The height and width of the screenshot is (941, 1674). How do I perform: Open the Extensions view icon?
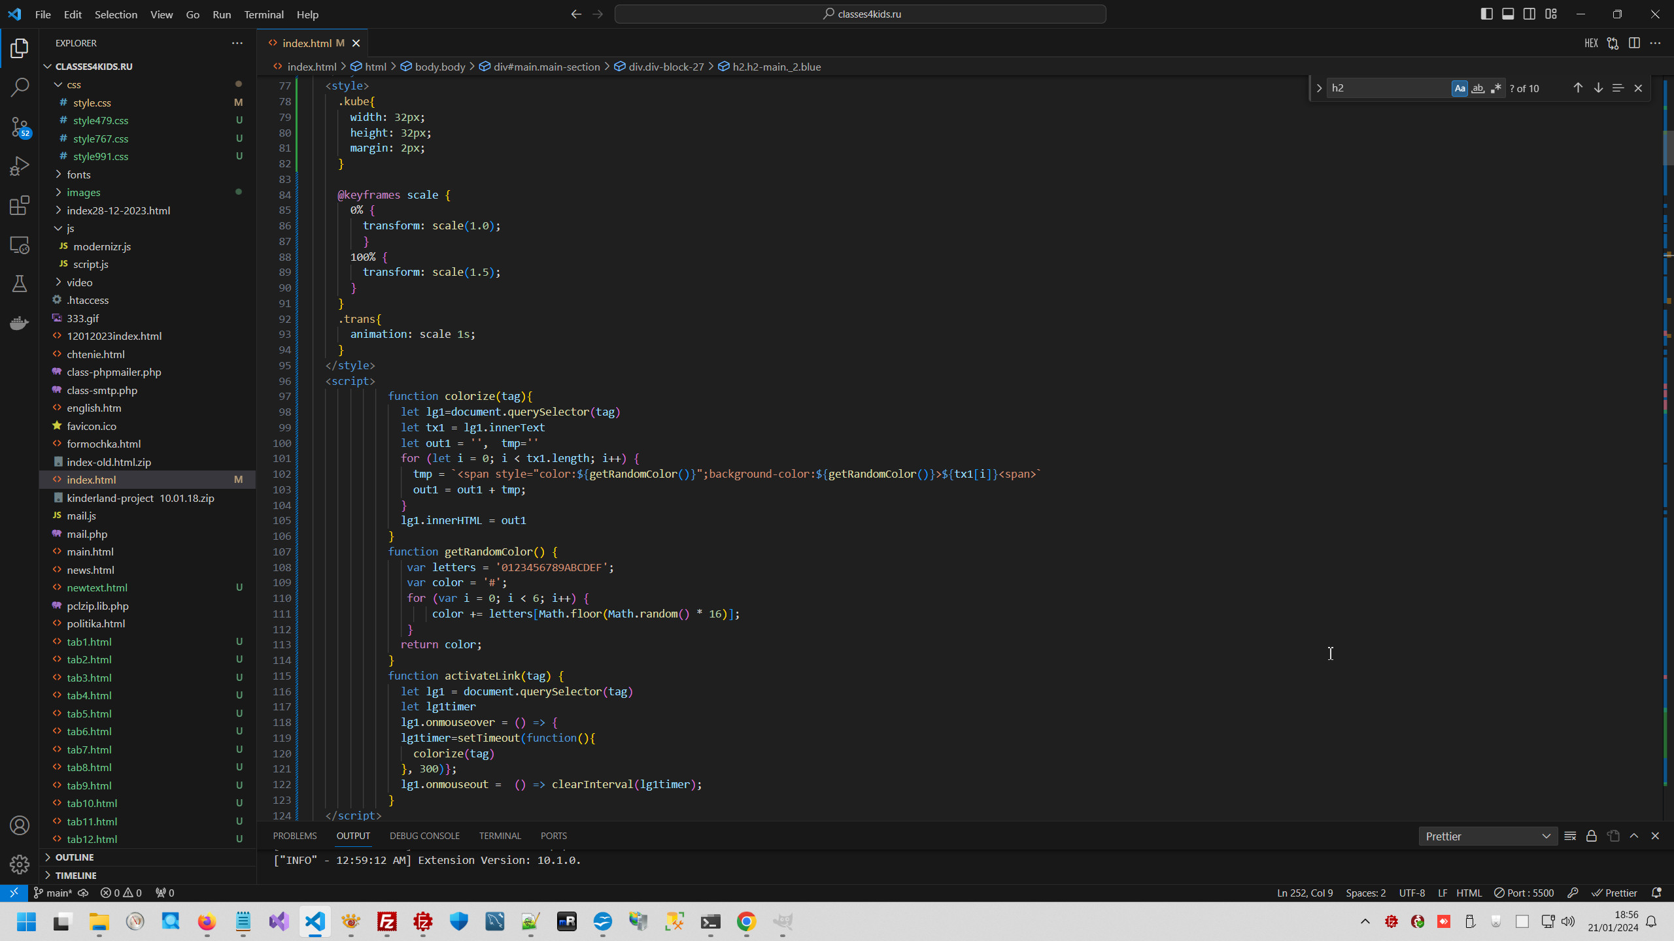[20, 205]
